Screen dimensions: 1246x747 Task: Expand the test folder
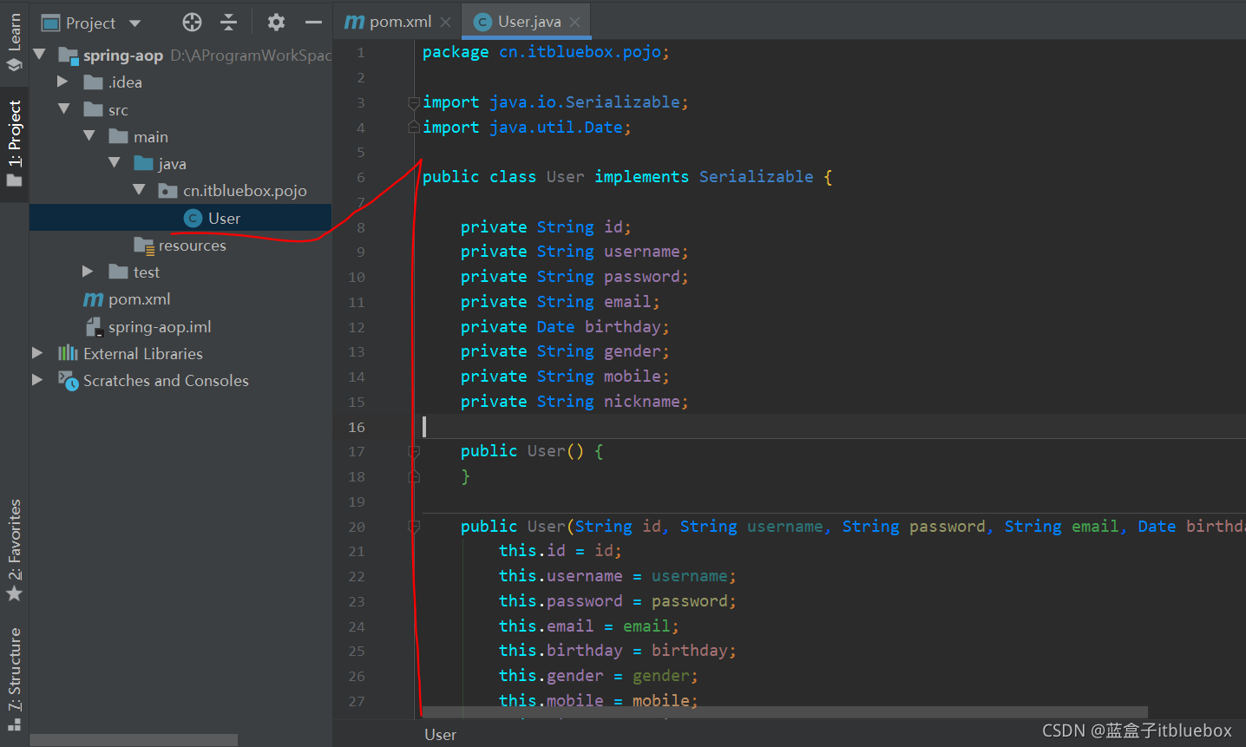(88, 272)
